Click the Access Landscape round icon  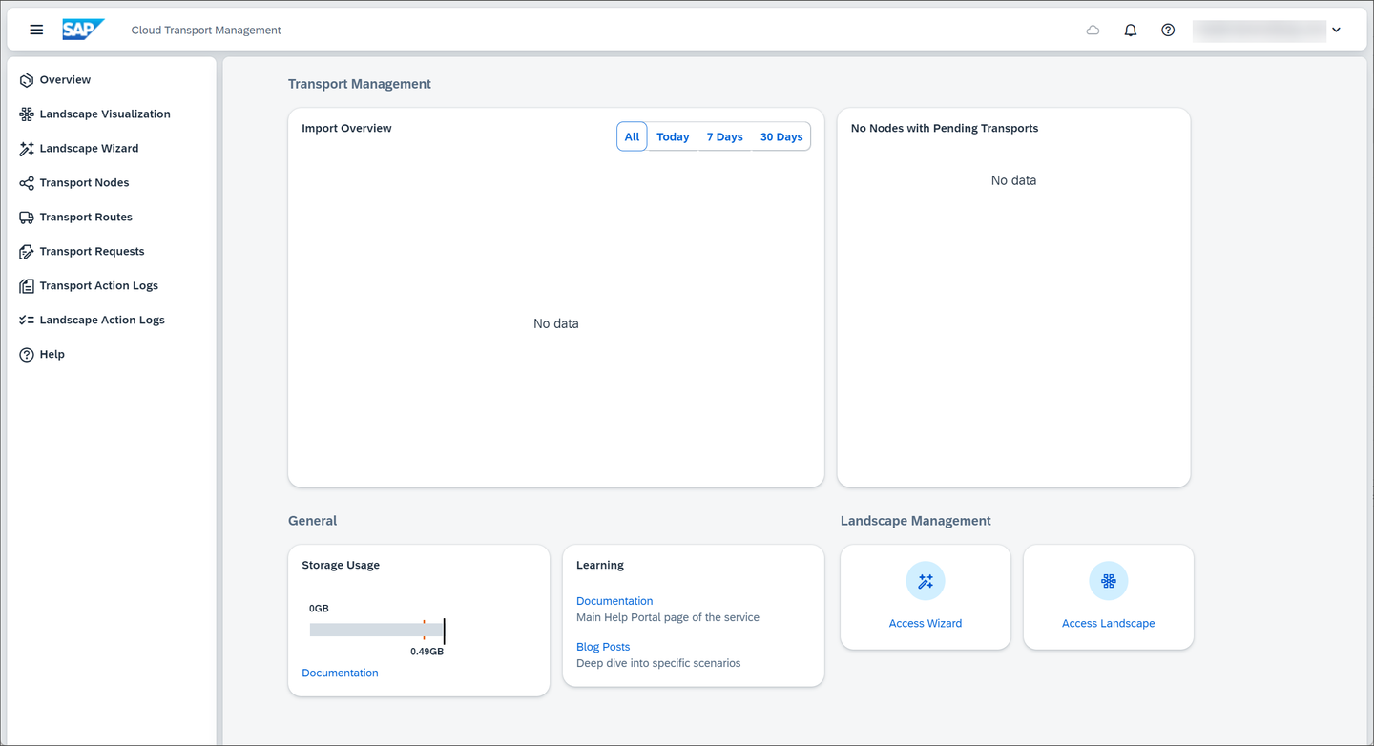1109,581
